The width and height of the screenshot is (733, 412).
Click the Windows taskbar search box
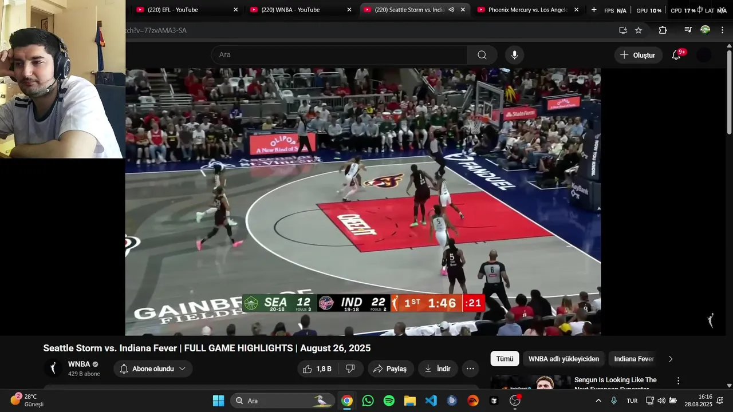[283, 401]
